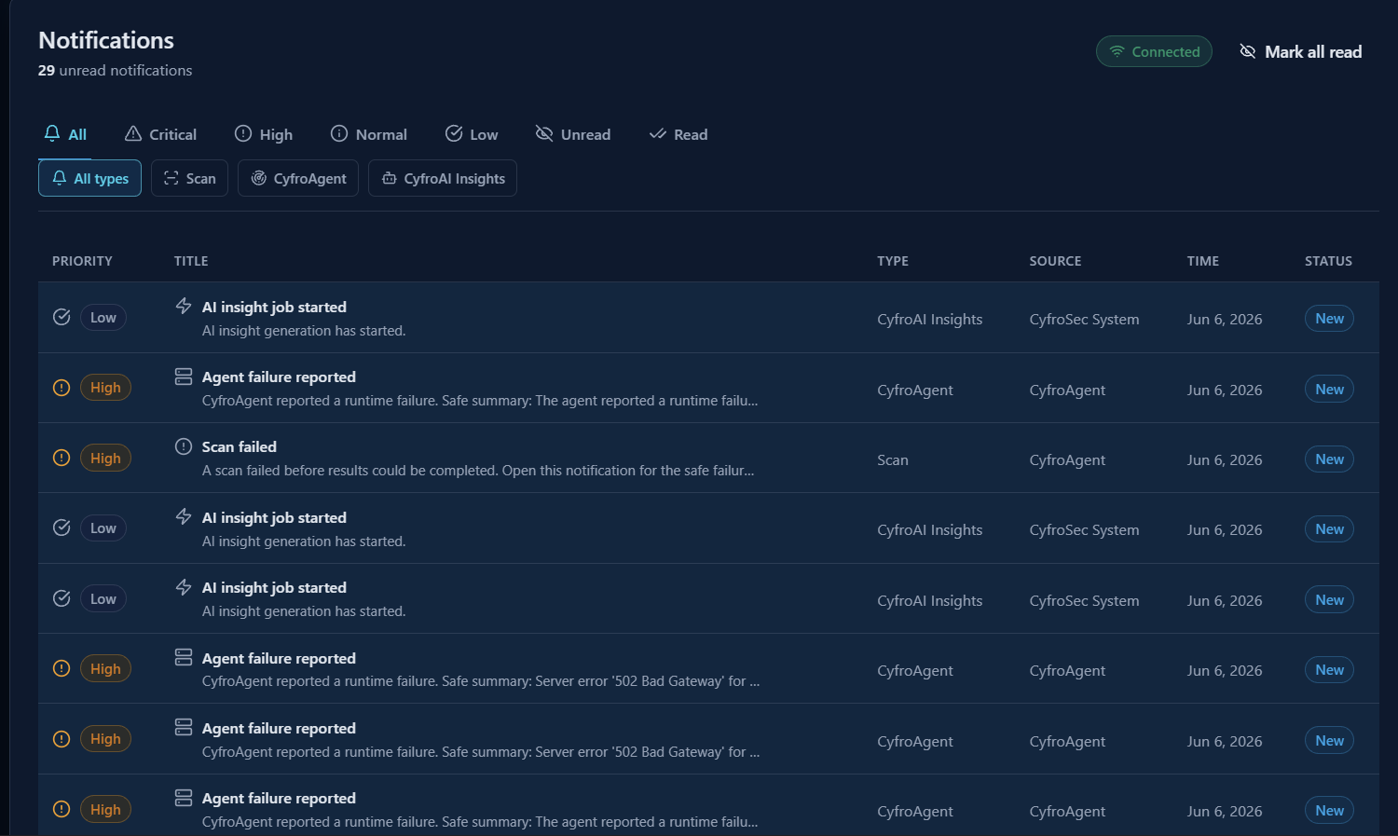Image resolution: width=1398 pixels, height=836 pixels.
Task: Click the CyfroAgent source cell in the Scan failed row
Action: point(1067,459)
